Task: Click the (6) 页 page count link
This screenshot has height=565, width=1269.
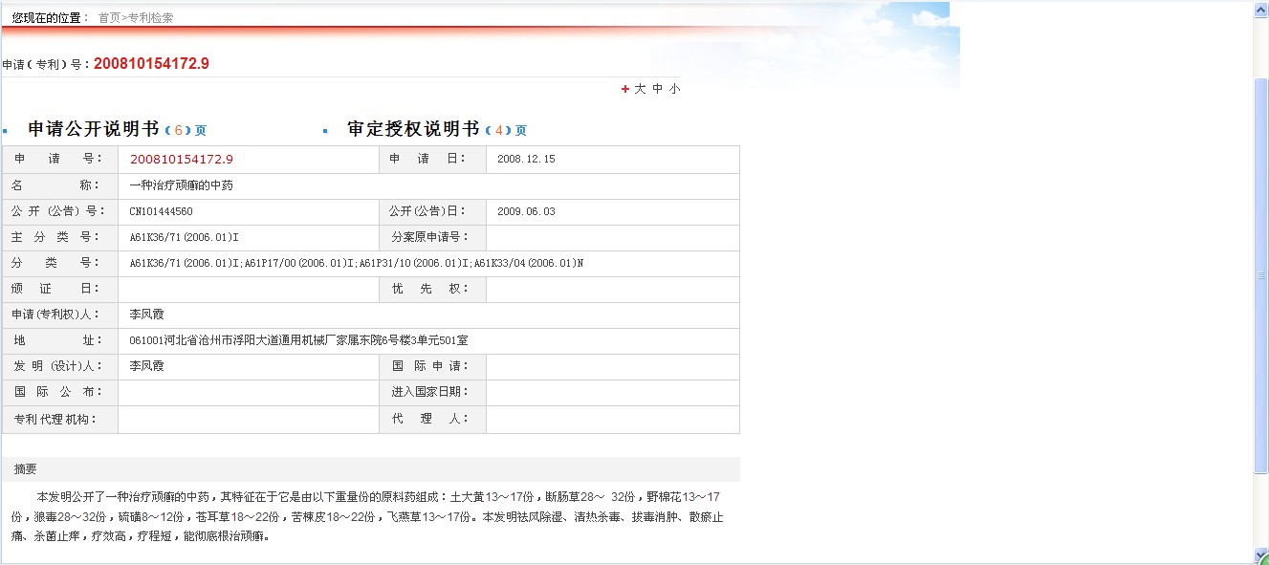Action: pyautogui.click(x=186, y=130)
